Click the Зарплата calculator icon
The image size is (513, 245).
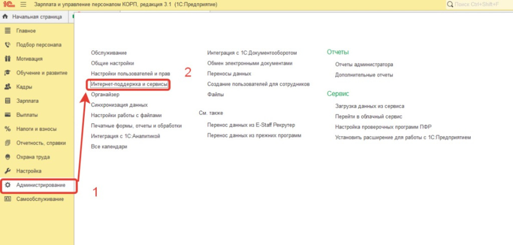(x=8, y=101)
